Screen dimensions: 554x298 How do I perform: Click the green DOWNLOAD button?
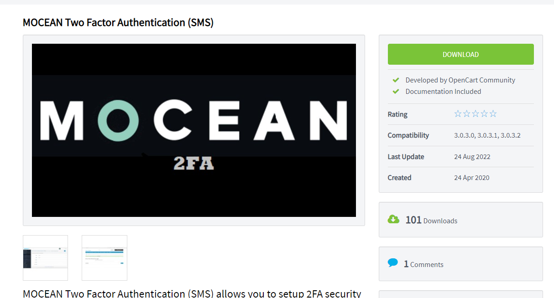[460, 54]
